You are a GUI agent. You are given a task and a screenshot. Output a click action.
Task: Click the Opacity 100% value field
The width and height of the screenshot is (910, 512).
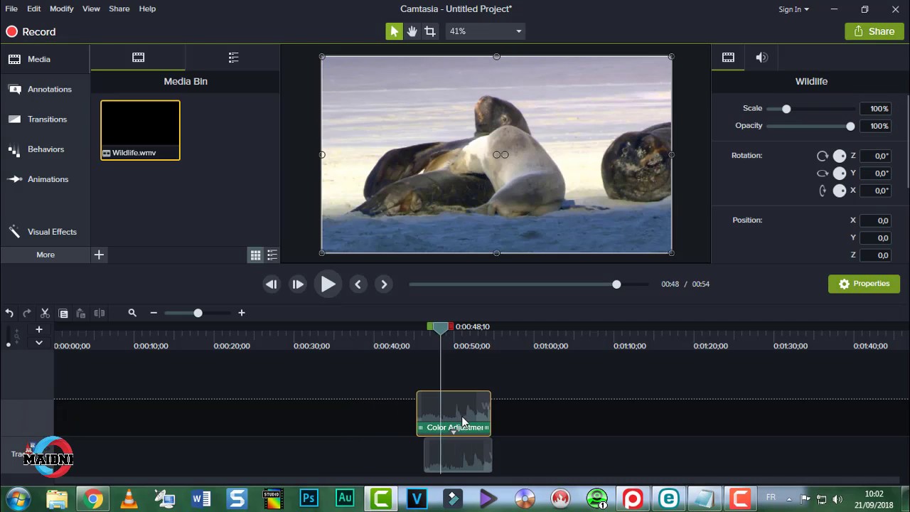click(x=875, y=126)
